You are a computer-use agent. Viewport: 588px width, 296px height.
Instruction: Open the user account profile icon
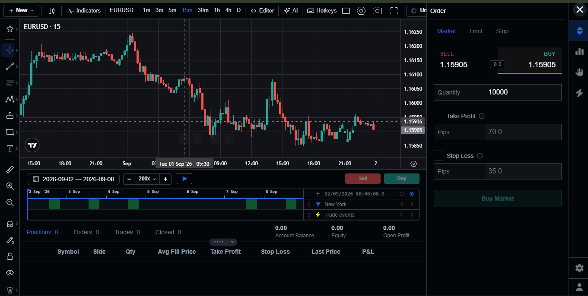(579, 287)
